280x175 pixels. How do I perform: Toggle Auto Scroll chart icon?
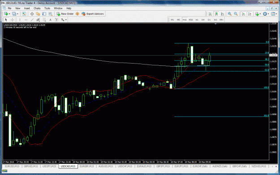tap(243, 14)
